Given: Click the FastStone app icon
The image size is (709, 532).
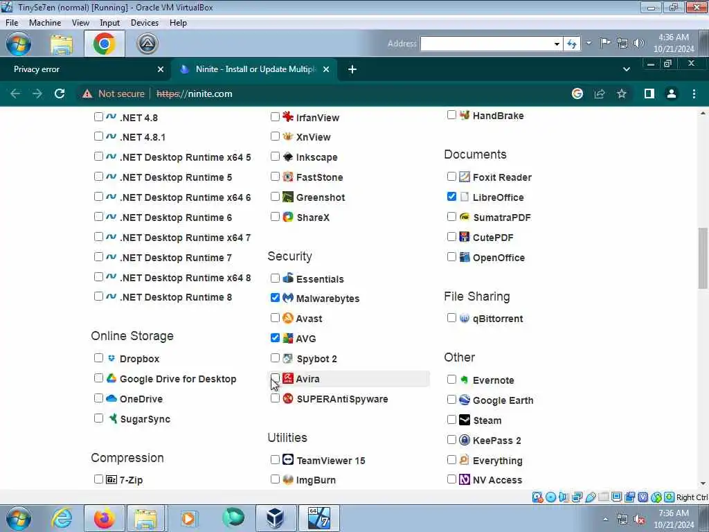Looking at the screenshot, I should pos(287,177).
